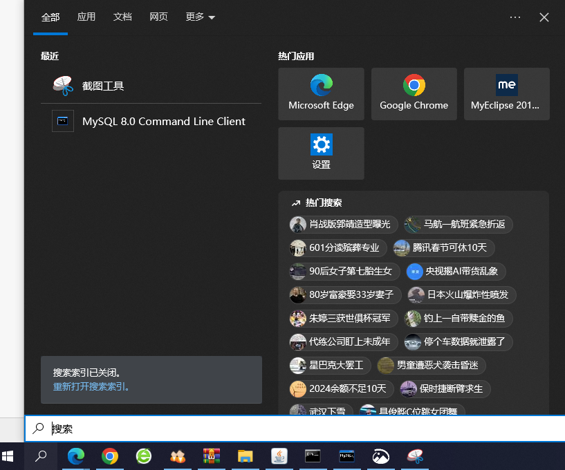Open trending search 601分读殡葬专业

tap(338, 247)
